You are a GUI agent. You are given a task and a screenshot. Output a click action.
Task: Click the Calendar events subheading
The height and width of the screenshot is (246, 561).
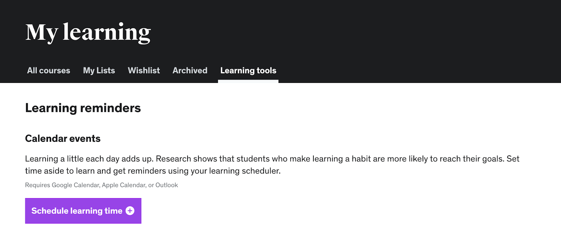pos(63,139)
